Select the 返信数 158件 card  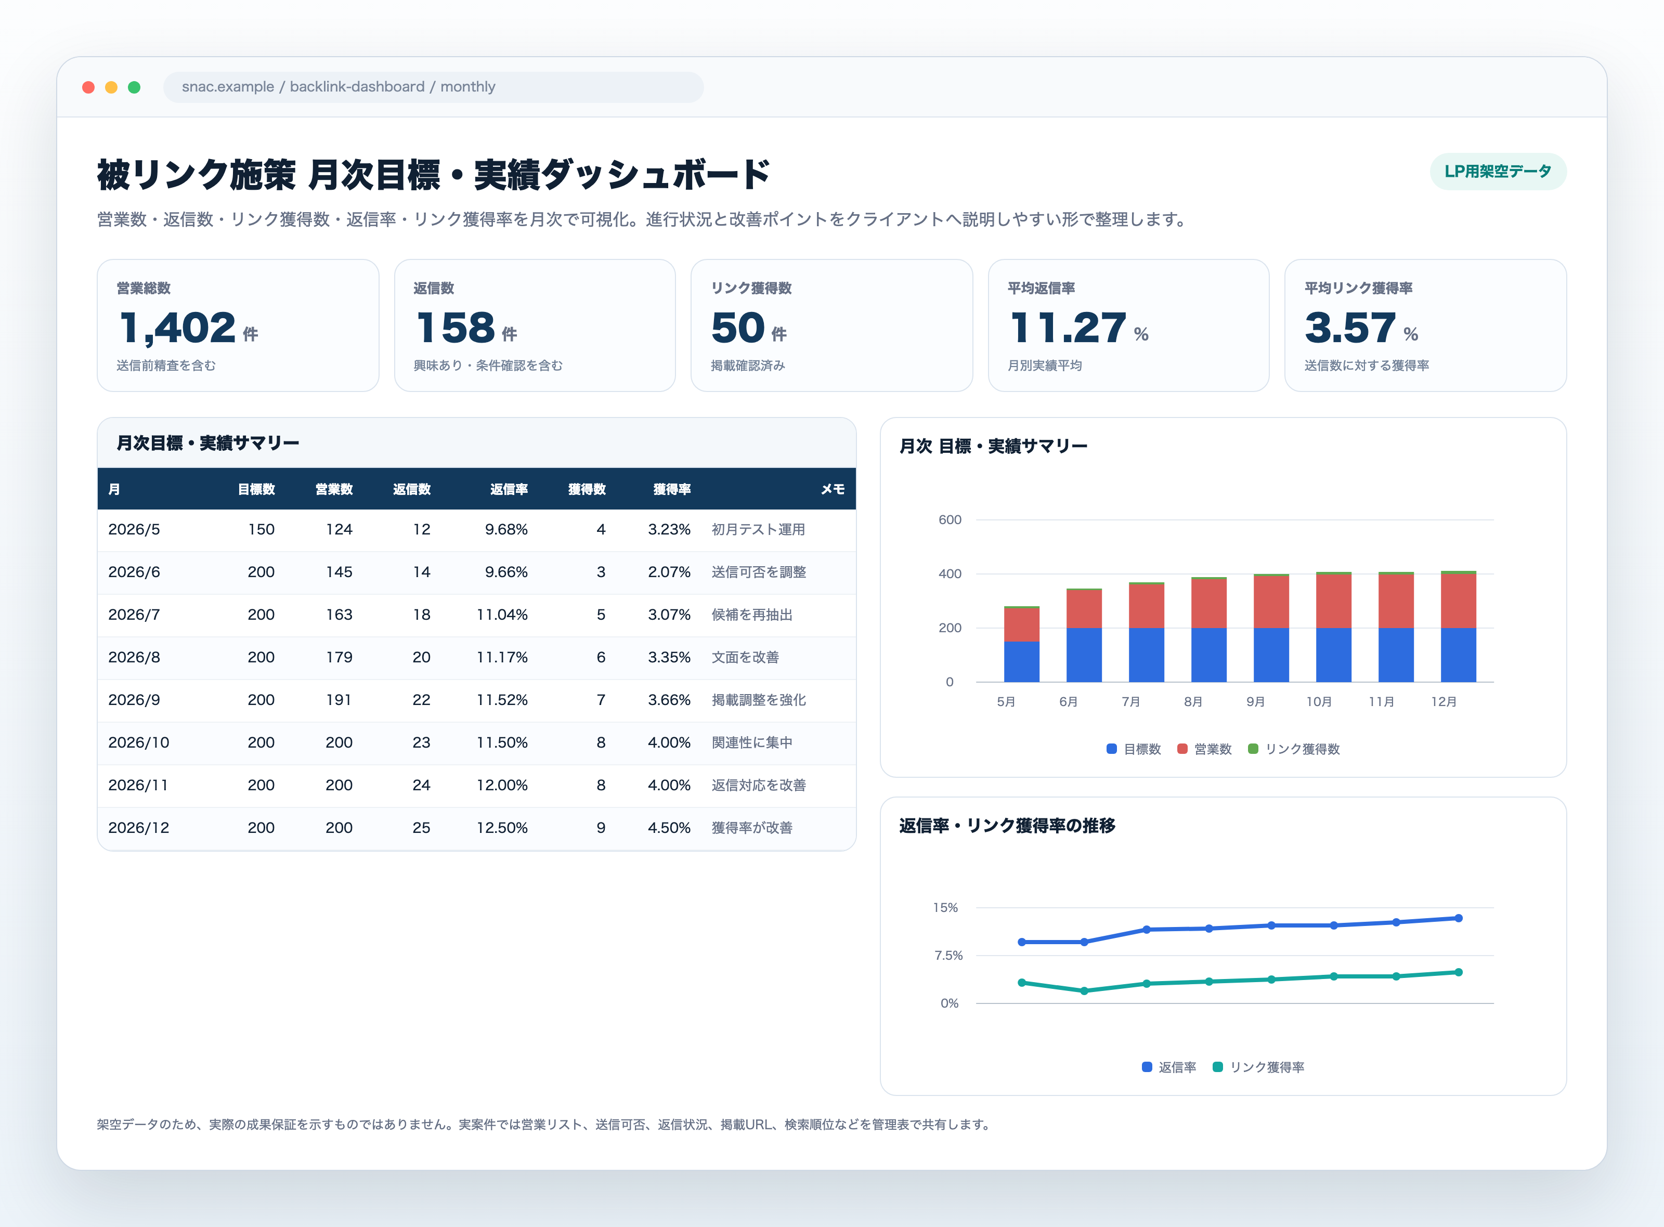(x=535, y=325)
